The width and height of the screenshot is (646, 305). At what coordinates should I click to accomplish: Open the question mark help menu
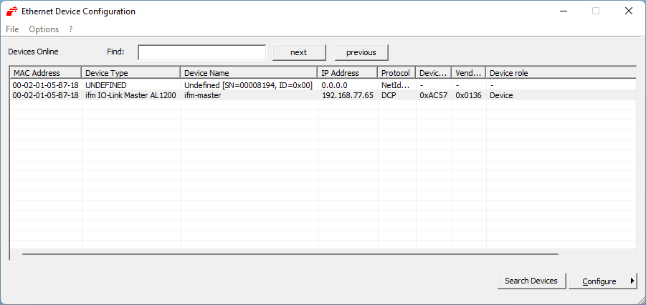point(71,29)
